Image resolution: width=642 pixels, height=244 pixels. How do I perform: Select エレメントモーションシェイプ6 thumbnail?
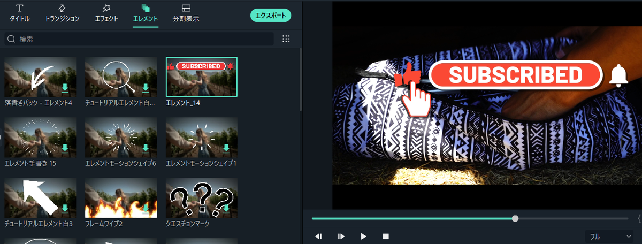pyautogui.click(x=121, y=138)
